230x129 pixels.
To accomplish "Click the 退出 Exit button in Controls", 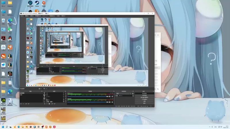I will (145, 103).
